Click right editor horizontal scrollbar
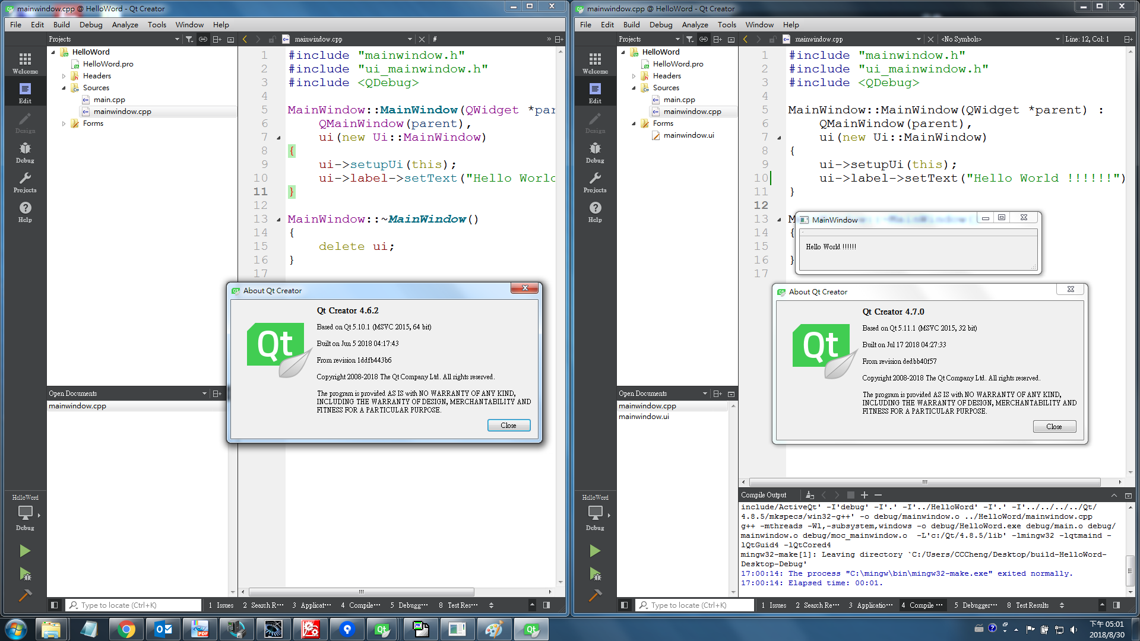 (924, 483)
